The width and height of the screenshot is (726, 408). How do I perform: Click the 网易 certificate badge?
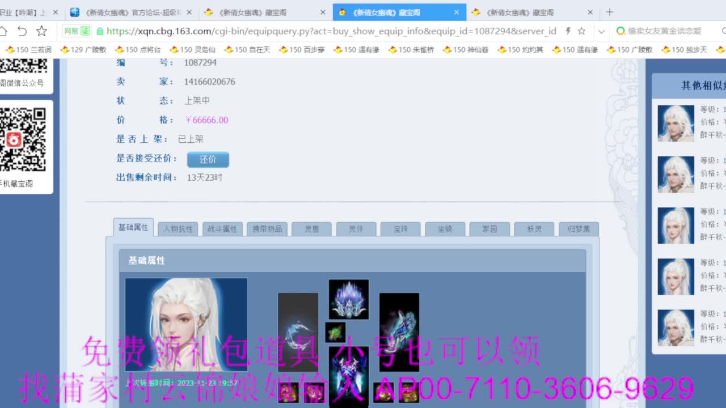click(77, 31)
